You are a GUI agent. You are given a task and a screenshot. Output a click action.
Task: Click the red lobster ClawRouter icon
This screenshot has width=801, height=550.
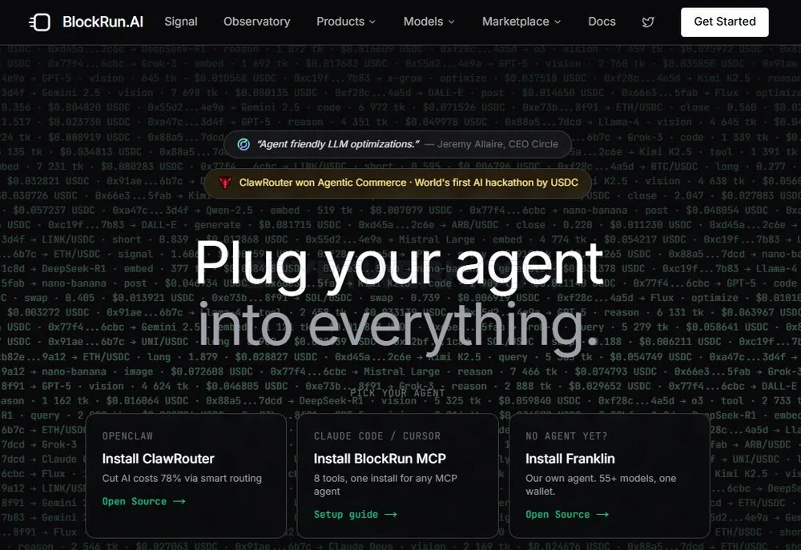click(x=225, y=183)
